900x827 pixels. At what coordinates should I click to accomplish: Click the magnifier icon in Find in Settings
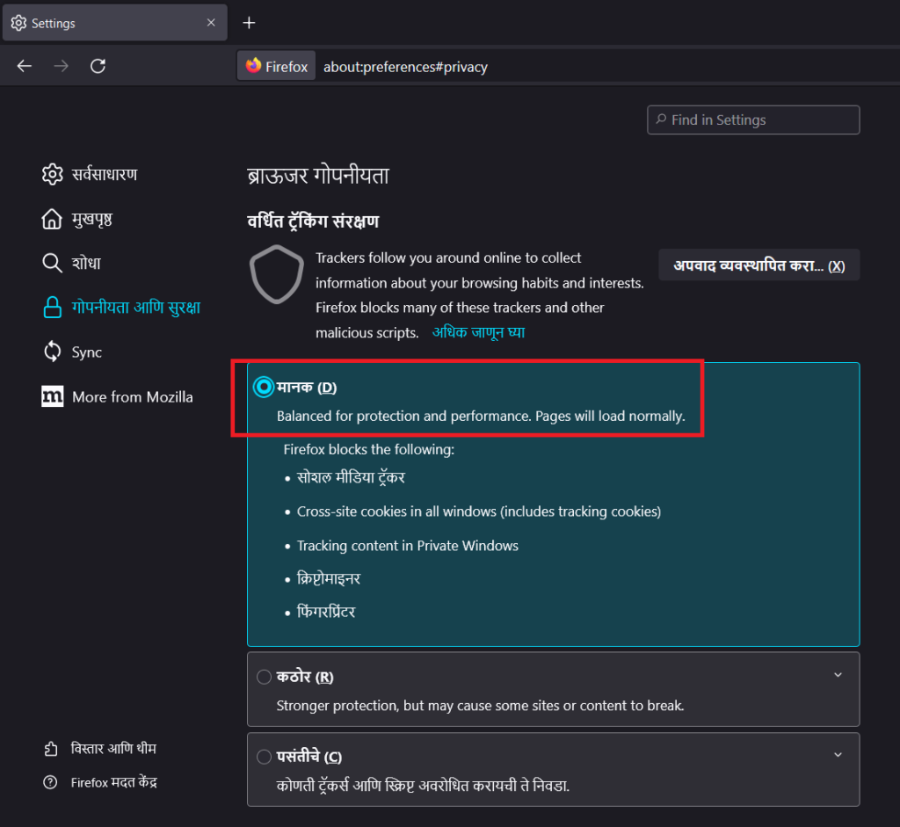pos(661,119)
